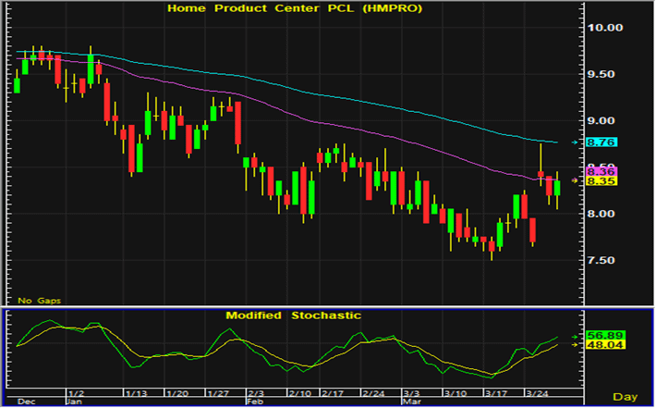Click the green arrow beside 56.89
This screenshot has height=408, width=656.
pos(577,336)
